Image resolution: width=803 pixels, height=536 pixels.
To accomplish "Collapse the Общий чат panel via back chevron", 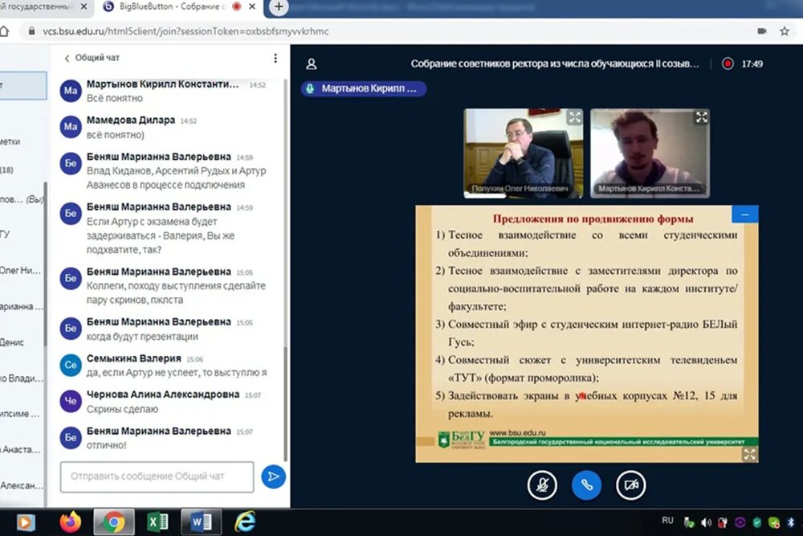I will [x=67, y=58].
